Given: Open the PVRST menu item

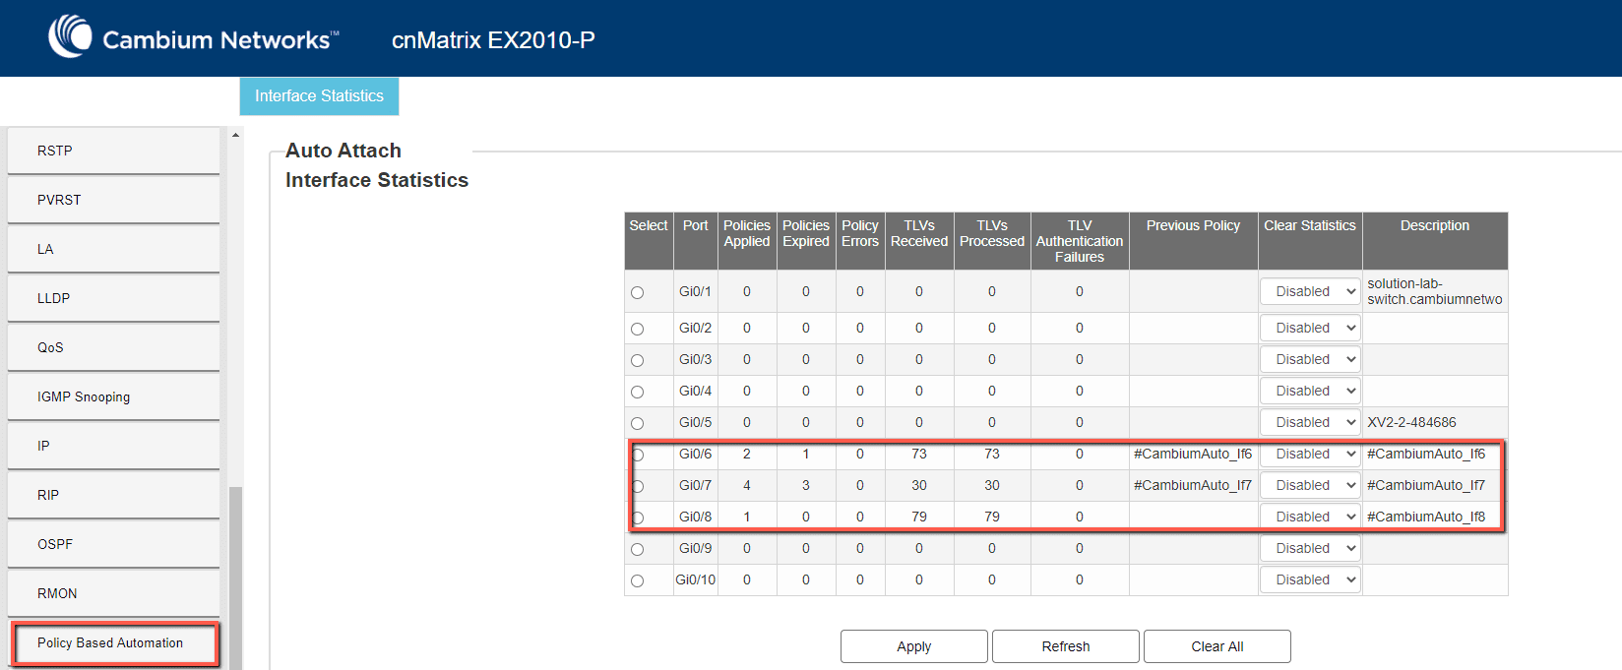Looking at the screenshot, I should [x=113, y=200].
